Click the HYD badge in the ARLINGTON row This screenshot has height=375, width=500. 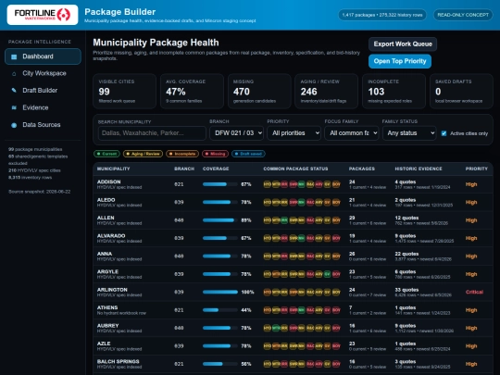pyautogui.click(x=268, y=292)
